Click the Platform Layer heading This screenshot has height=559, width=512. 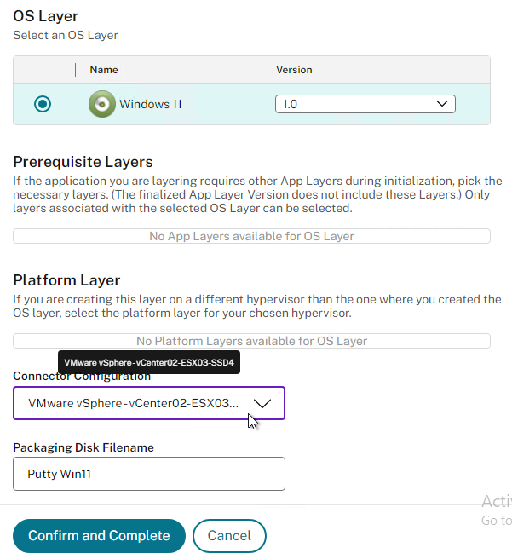coord(66,280)
